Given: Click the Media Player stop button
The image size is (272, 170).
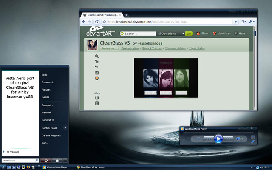Looking at the screenshot, I should click(198, 139).
